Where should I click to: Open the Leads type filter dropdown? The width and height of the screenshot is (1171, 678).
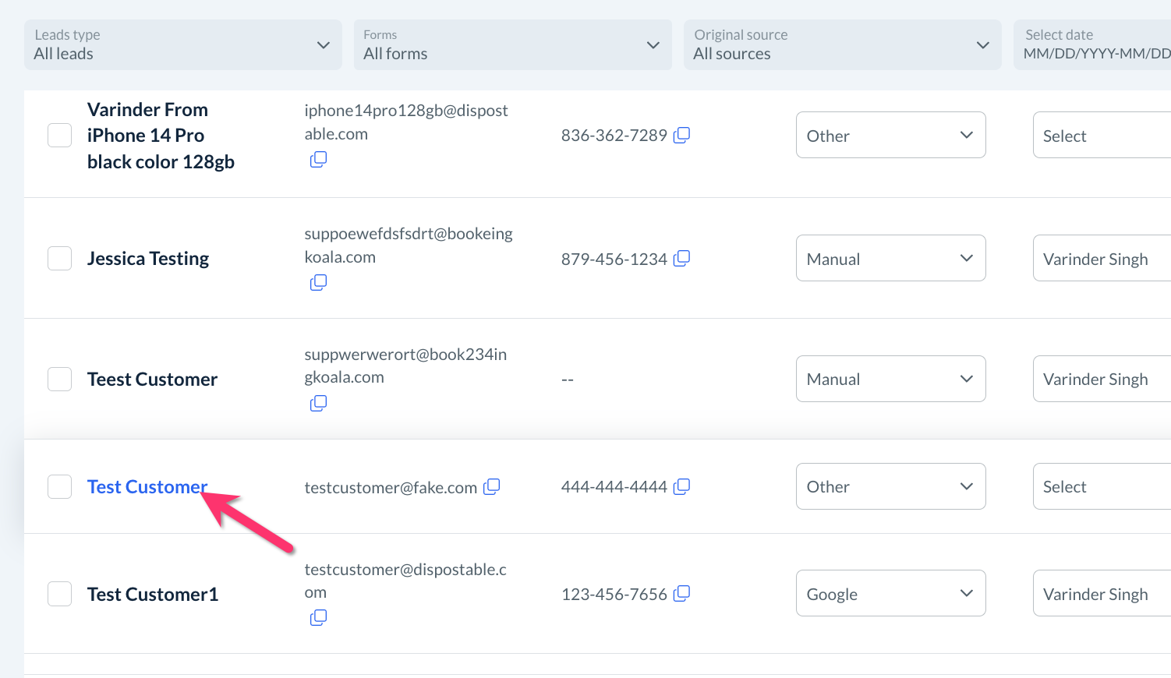click(183, 45)
